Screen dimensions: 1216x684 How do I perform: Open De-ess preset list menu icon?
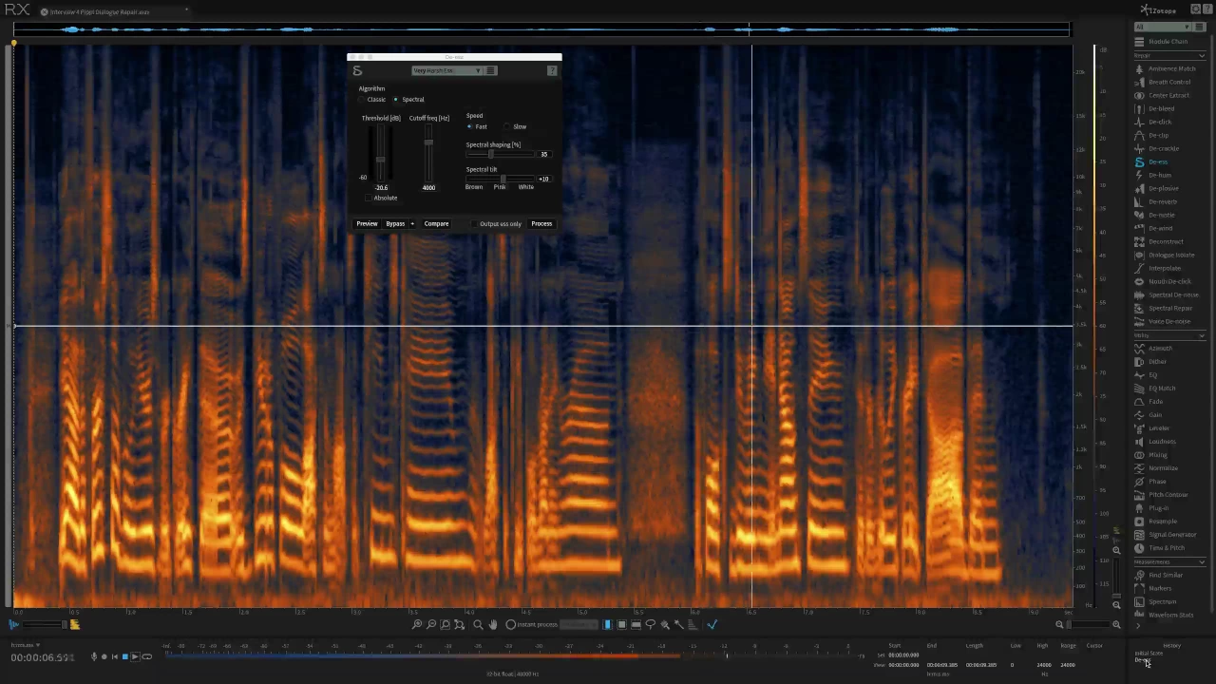pyautogui.click(x=490, y=70)
